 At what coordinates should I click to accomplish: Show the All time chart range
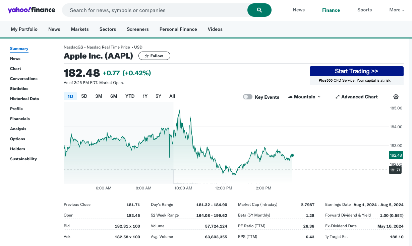click(x=172, y=96)
